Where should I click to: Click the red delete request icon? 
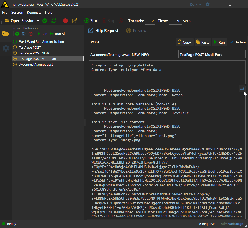pyautogui.click(x=31, y=34)
